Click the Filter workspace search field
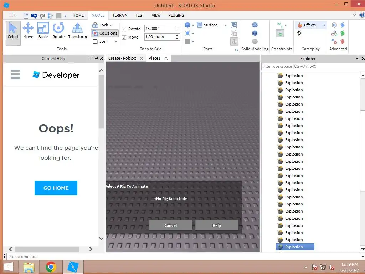Image resolution: width=365 pixels, height=274 pixels. pyautogui.click(x=313, y=66)
